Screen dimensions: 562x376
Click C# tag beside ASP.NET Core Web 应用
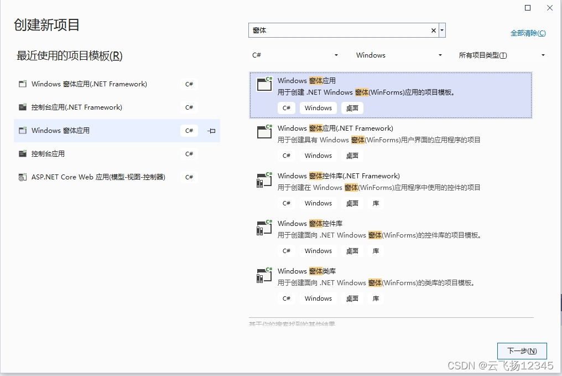pos(189,177)
